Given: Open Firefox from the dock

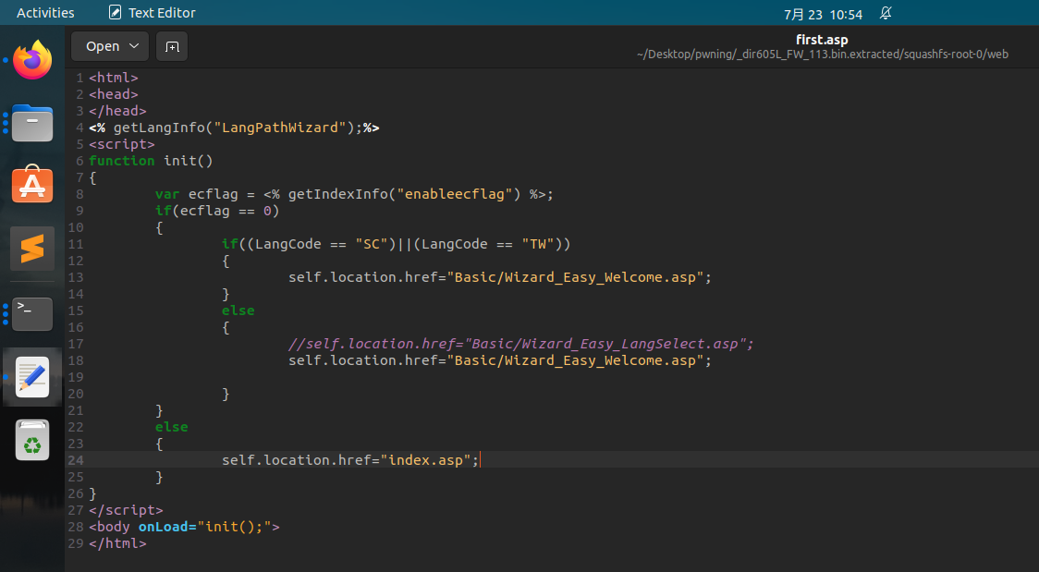Looking at the screenshot, I should [x=32, y=60].
